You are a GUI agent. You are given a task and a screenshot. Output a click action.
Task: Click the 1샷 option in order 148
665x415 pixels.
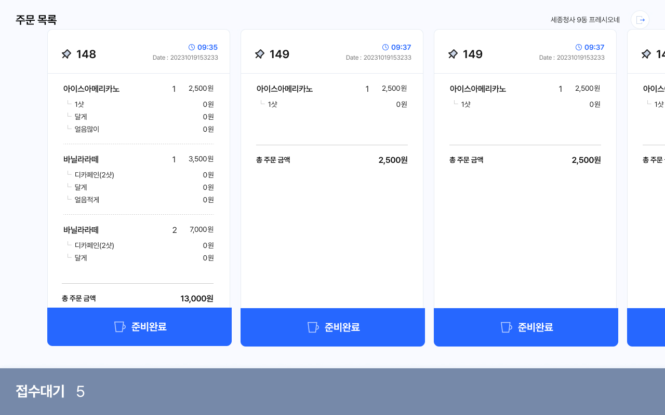(x=79, y=104)
